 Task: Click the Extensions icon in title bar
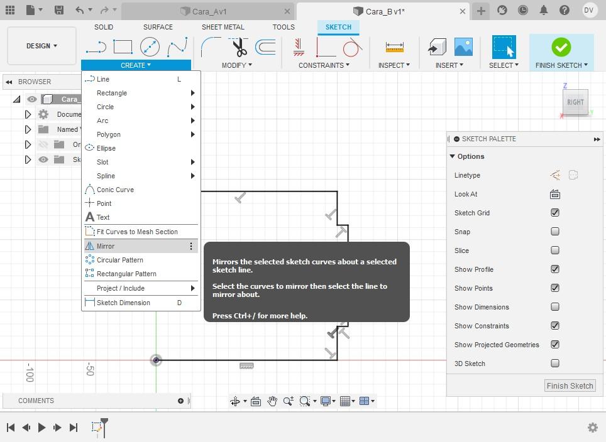(x=502, y=10)
